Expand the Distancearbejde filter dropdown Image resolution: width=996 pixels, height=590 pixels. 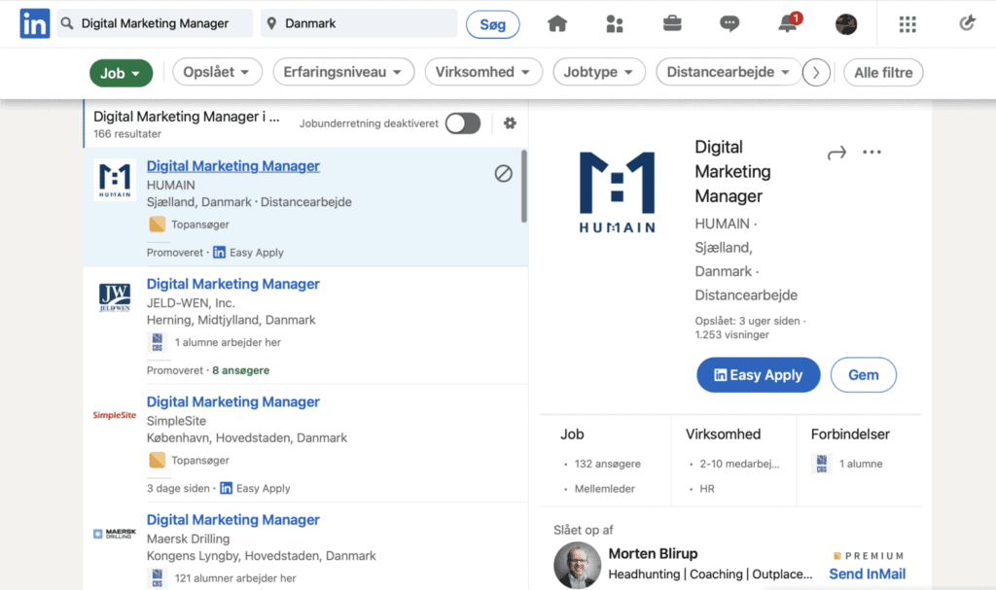728,72
